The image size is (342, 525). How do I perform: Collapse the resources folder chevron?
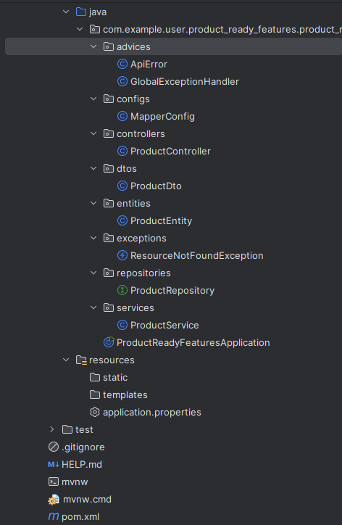tap(66, 360)
